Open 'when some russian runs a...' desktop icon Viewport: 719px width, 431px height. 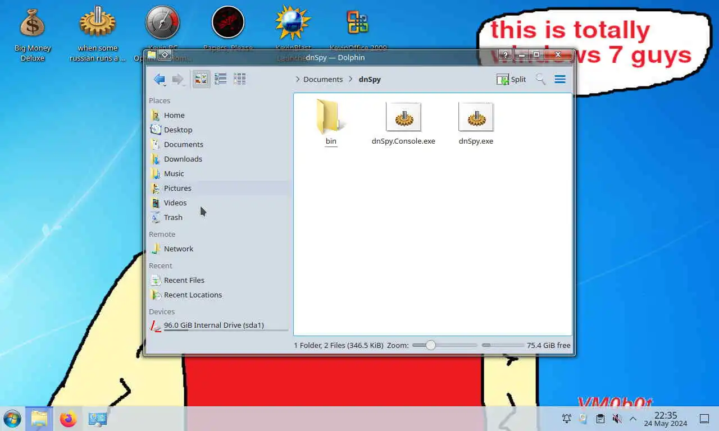98,35
